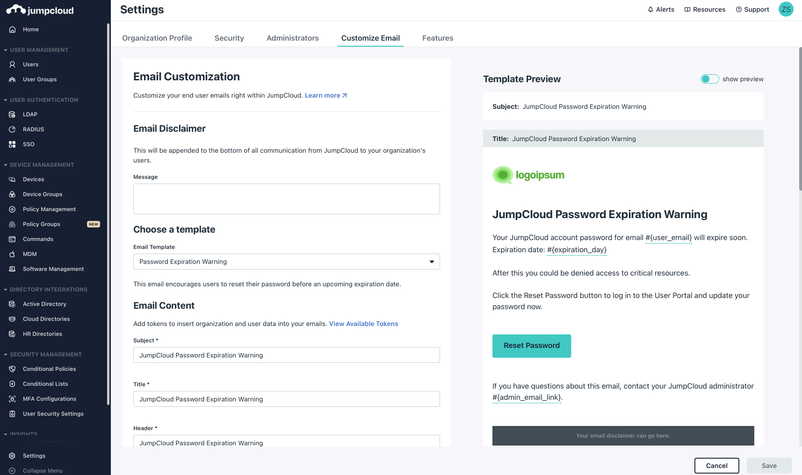
Task: Switch to the Features tab
Action: click(438, 38)
